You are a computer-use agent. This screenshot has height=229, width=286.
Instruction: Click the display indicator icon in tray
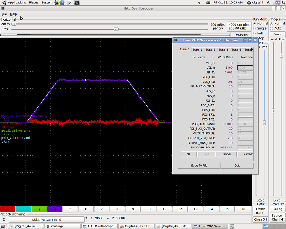(x=278, y=3)
